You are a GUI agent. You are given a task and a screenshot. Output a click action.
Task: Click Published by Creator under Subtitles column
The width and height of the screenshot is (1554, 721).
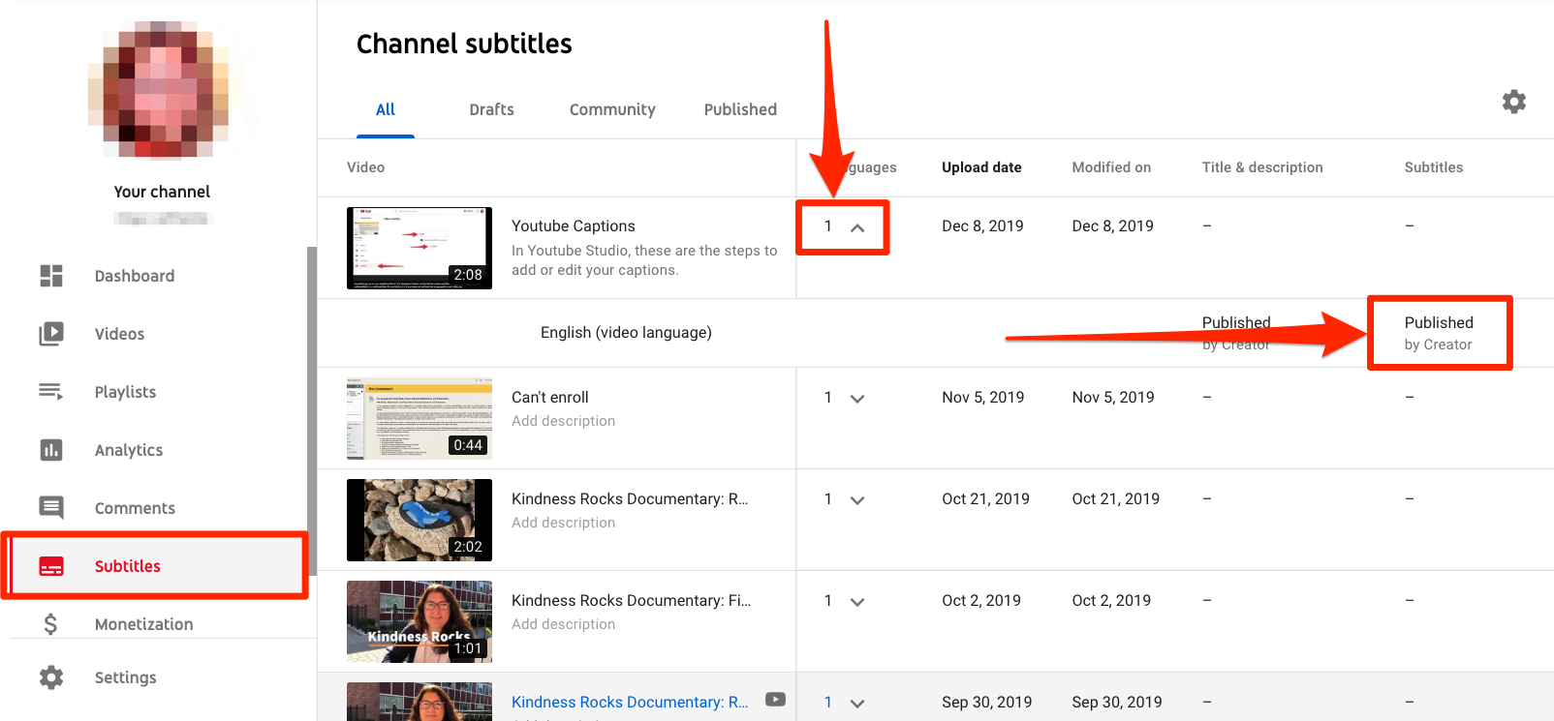click(x=1439, y=332)
